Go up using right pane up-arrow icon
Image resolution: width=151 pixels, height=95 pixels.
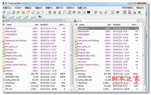pyautogui.click(x=76, y=25)
